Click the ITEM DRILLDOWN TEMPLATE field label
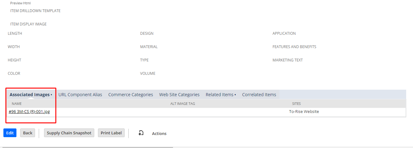Image resolution: width=413 pixels, height=148 pixels. coord(35,11)
